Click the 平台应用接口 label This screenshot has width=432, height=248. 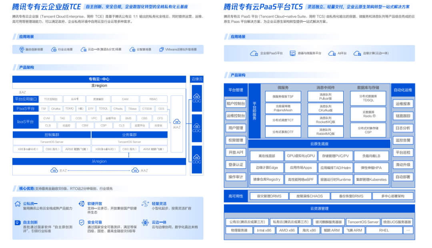[x=26, y=99]
